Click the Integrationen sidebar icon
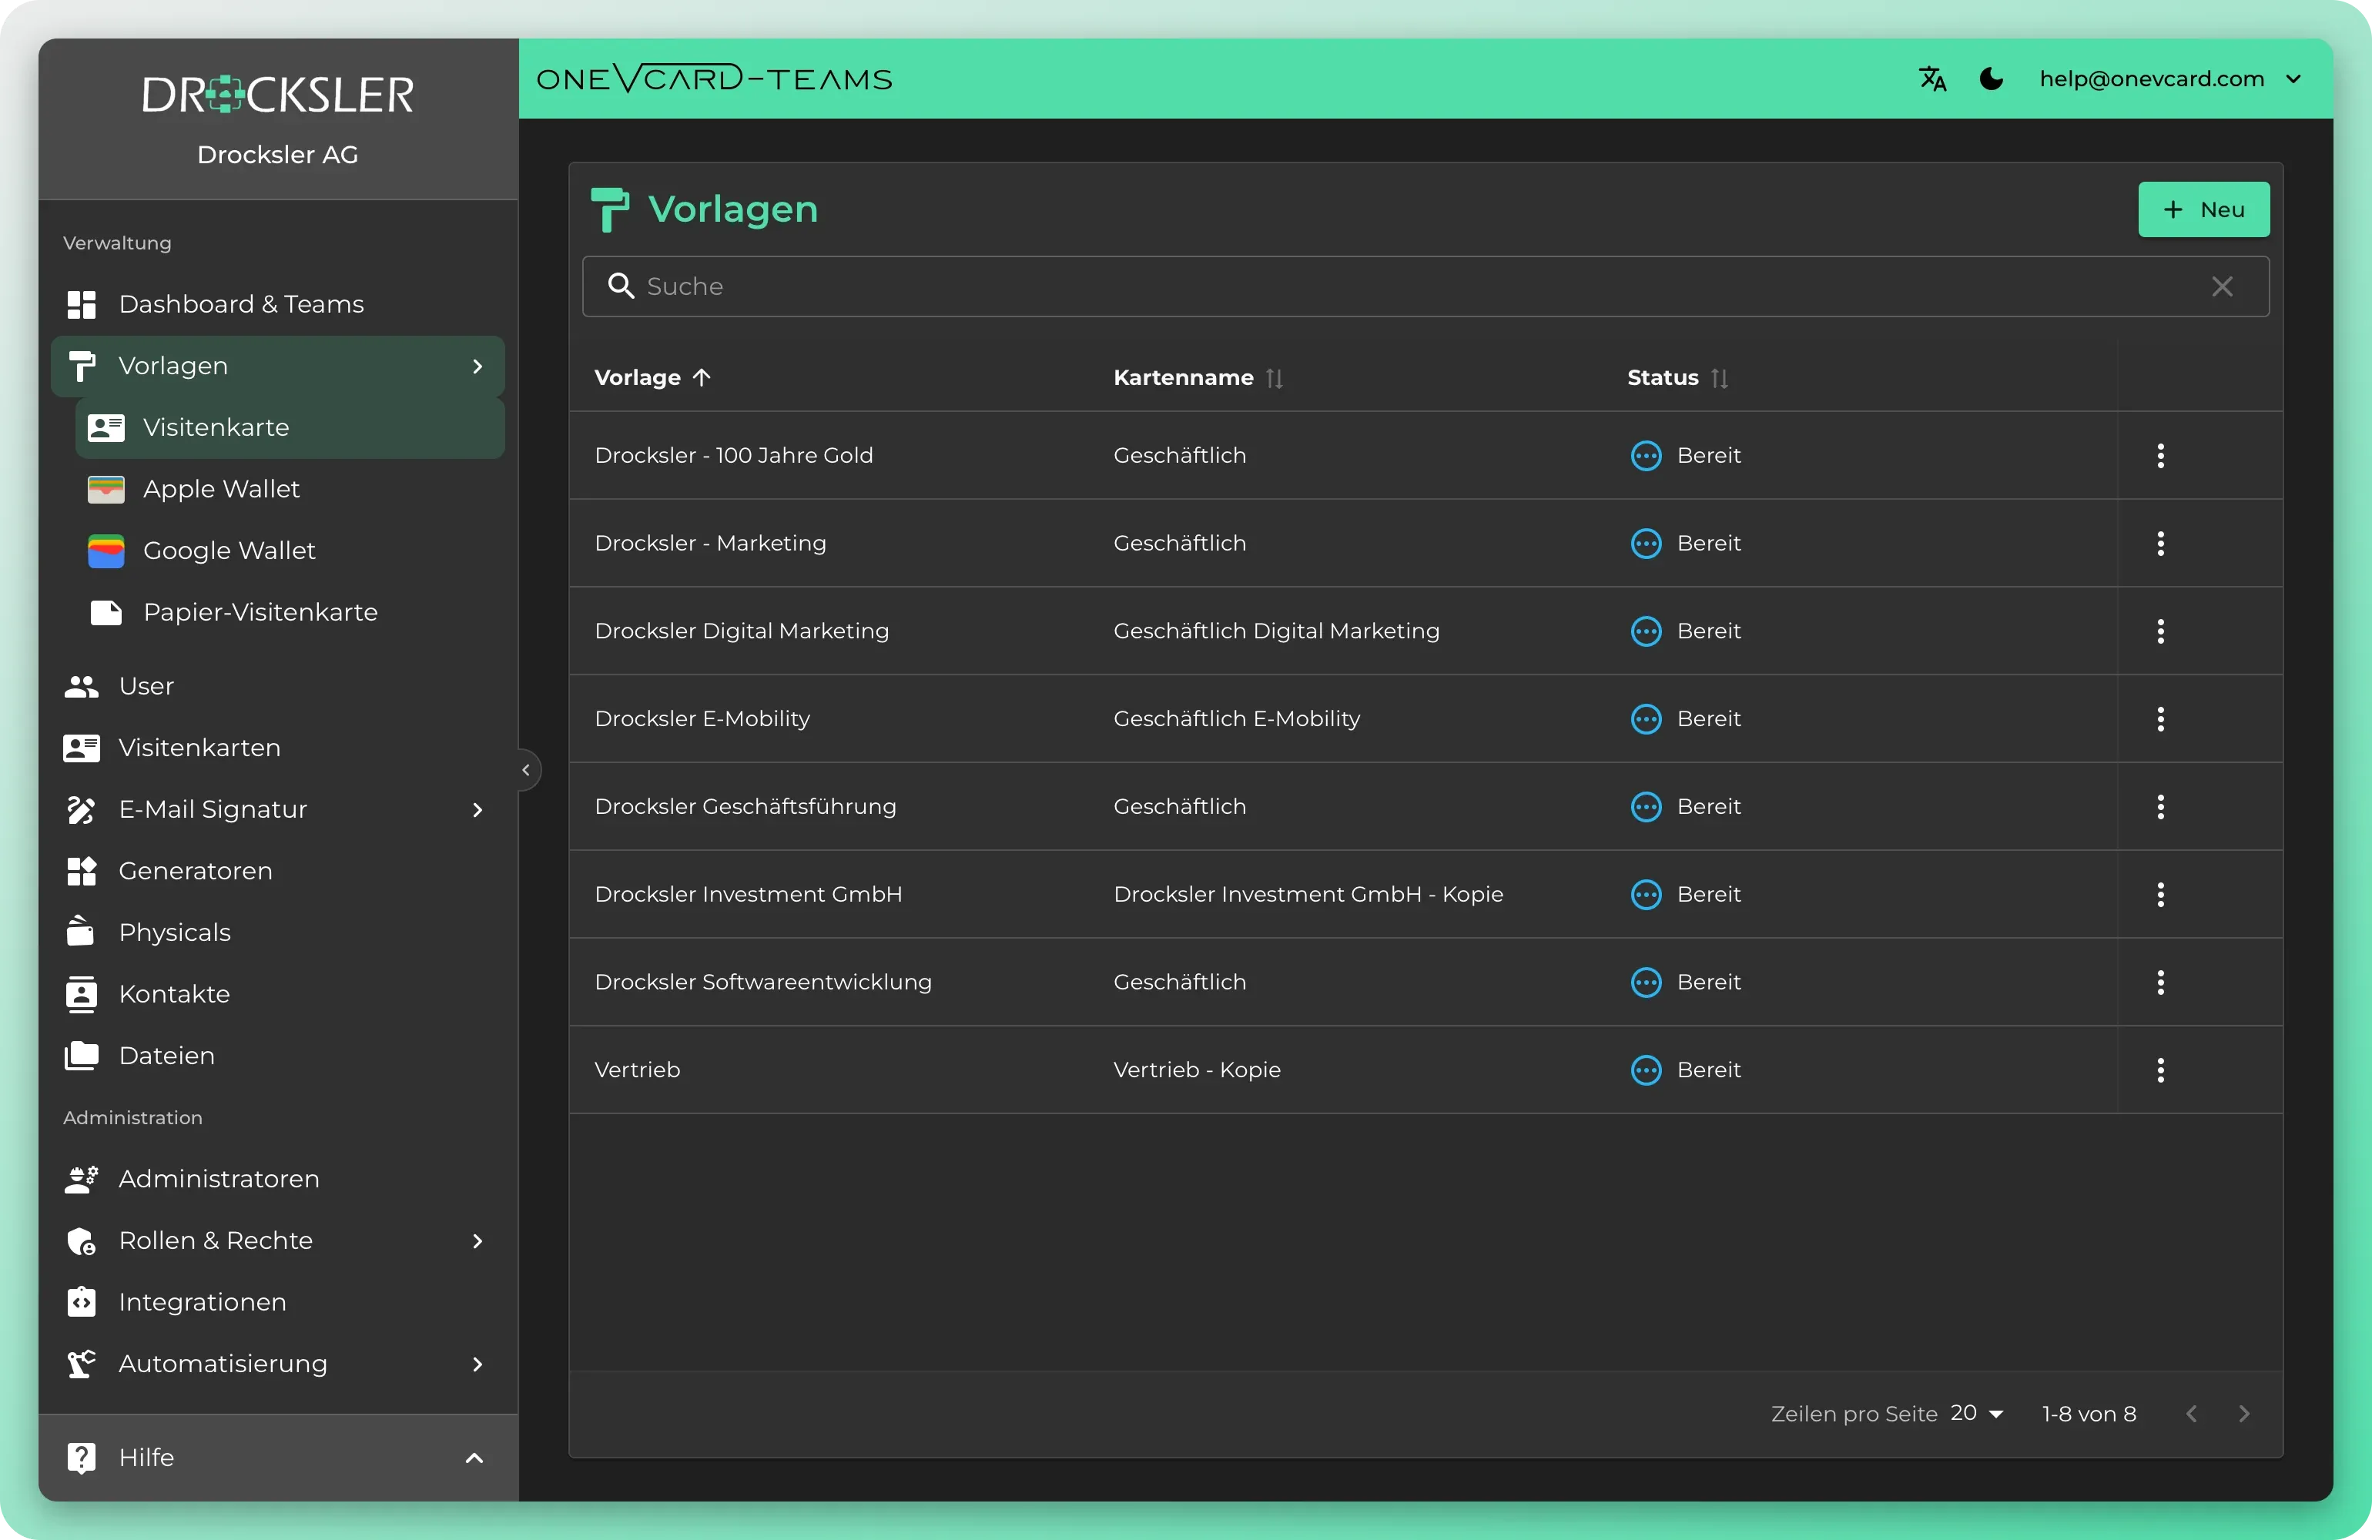Viewport: 2372px width, 1540px height. 81,1302
